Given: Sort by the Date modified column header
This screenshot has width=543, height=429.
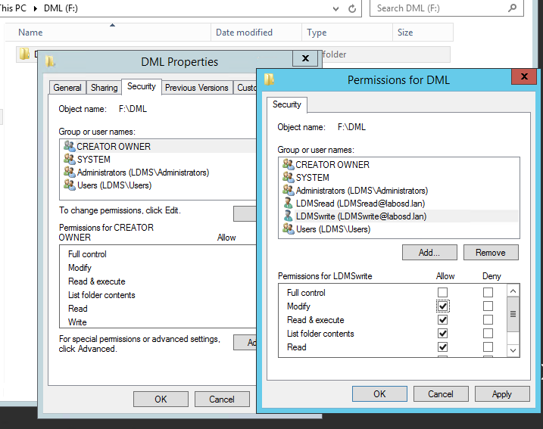Looking at the screenshot, I should pos(244,33).
